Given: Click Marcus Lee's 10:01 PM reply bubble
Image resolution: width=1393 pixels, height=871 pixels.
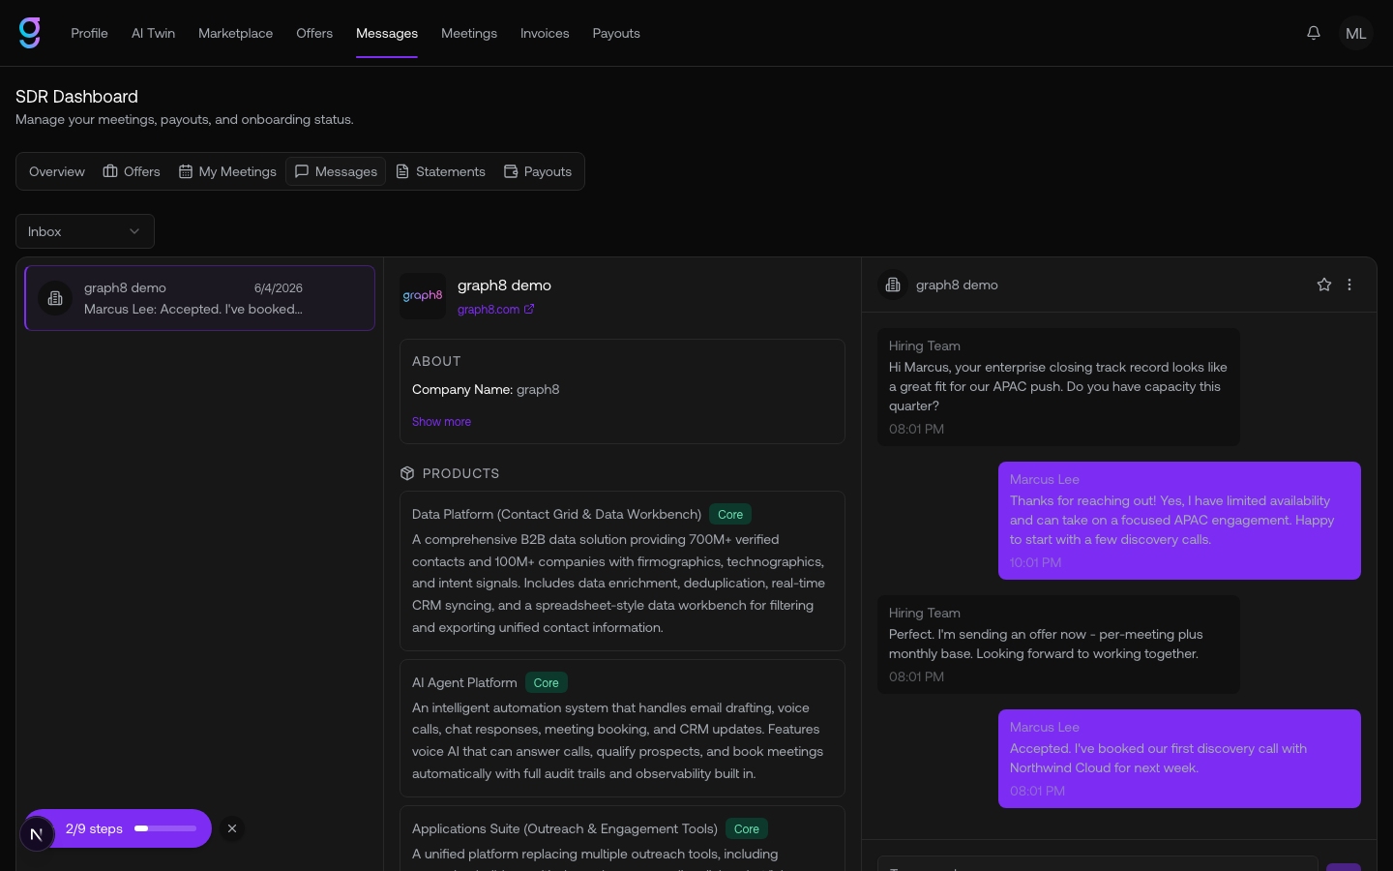Looking at the screenshot, I should (1179, 521).
